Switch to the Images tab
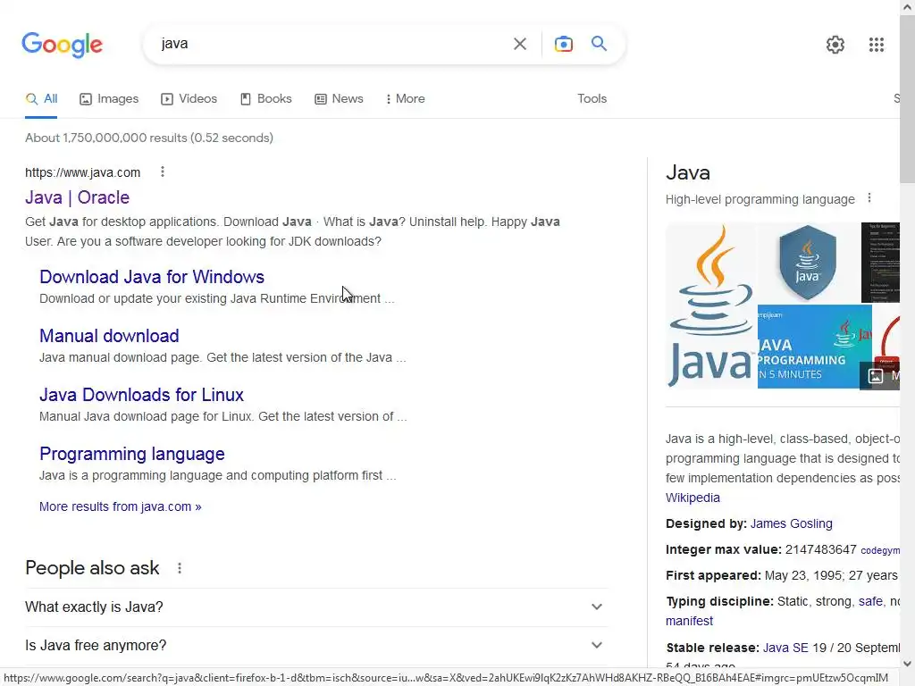Viewport: 915px width, 686px height. (109, 98)
